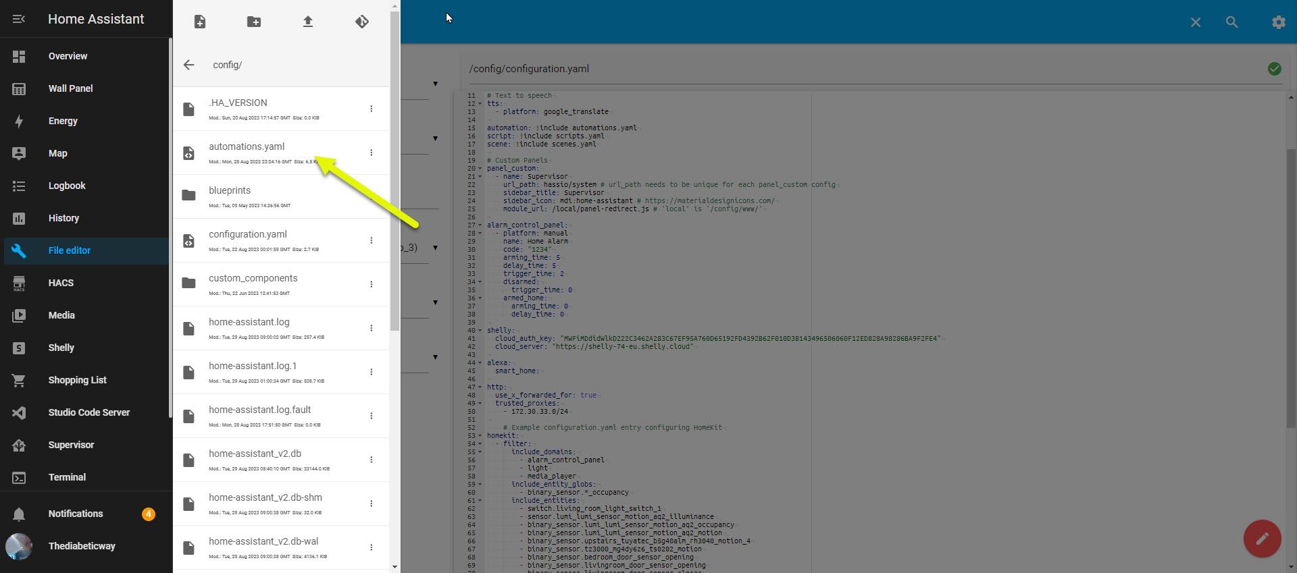Collapse the homekit section at line 53

coord(480,436)
